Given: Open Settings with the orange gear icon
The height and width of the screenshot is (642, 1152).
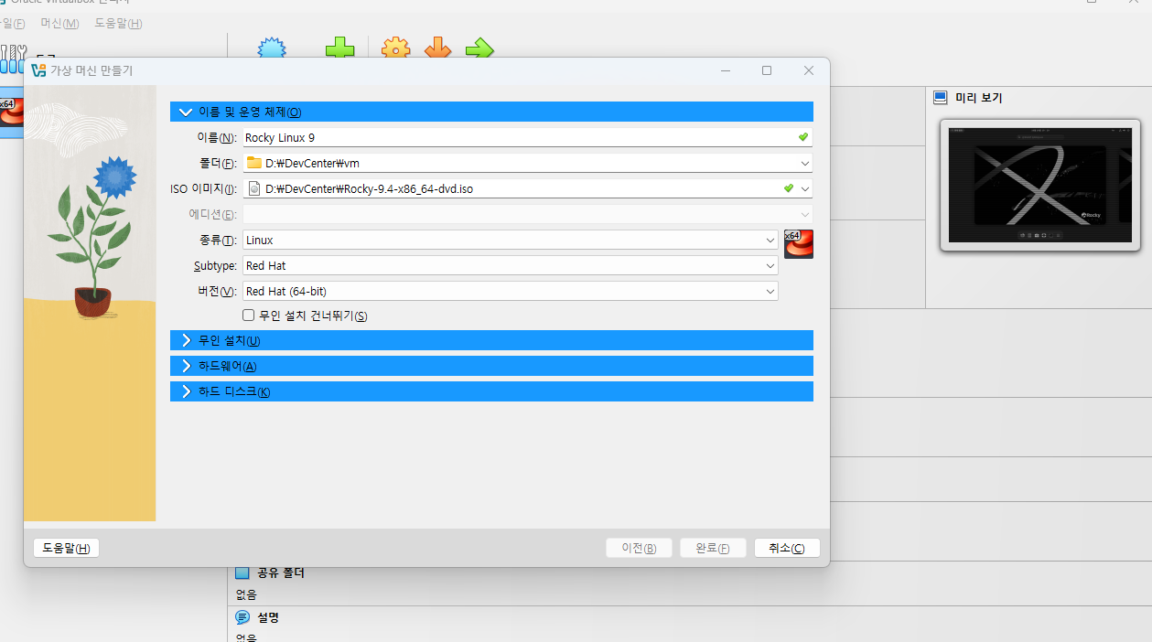Looking at the screenshot, I should coord(395,48).
